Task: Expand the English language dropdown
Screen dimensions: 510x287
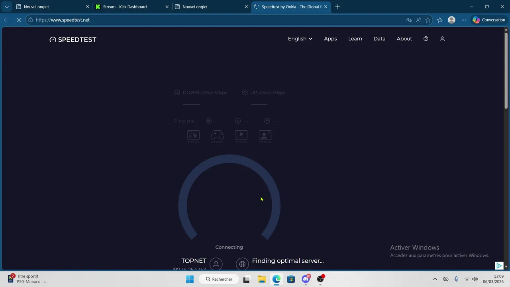Action: tap(300, 39)
